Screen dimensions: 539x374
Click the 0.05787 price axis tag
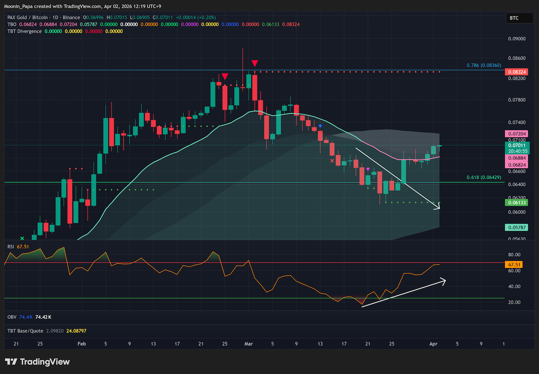click(x=516, y=228)
